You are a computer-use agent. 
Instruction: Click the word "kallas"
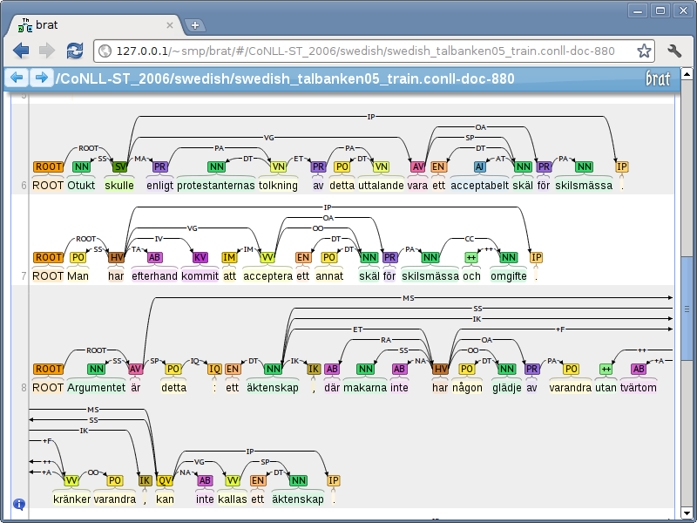(x=233, y=499)
